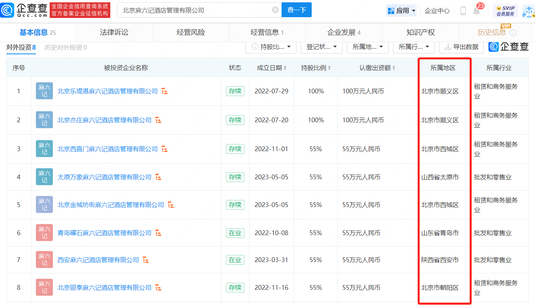Click 在业 status tag for 西安麻六记

click(235, 260)
